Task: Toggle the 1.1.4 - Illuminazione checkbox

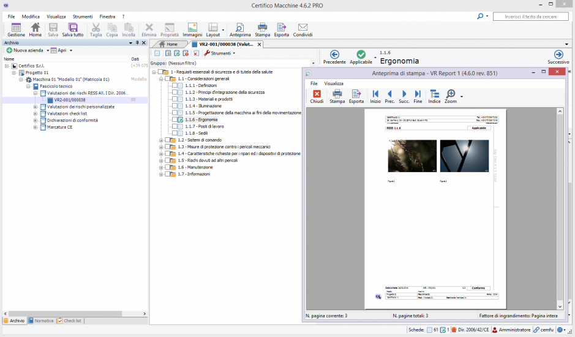Action: [x=175, y=106]
